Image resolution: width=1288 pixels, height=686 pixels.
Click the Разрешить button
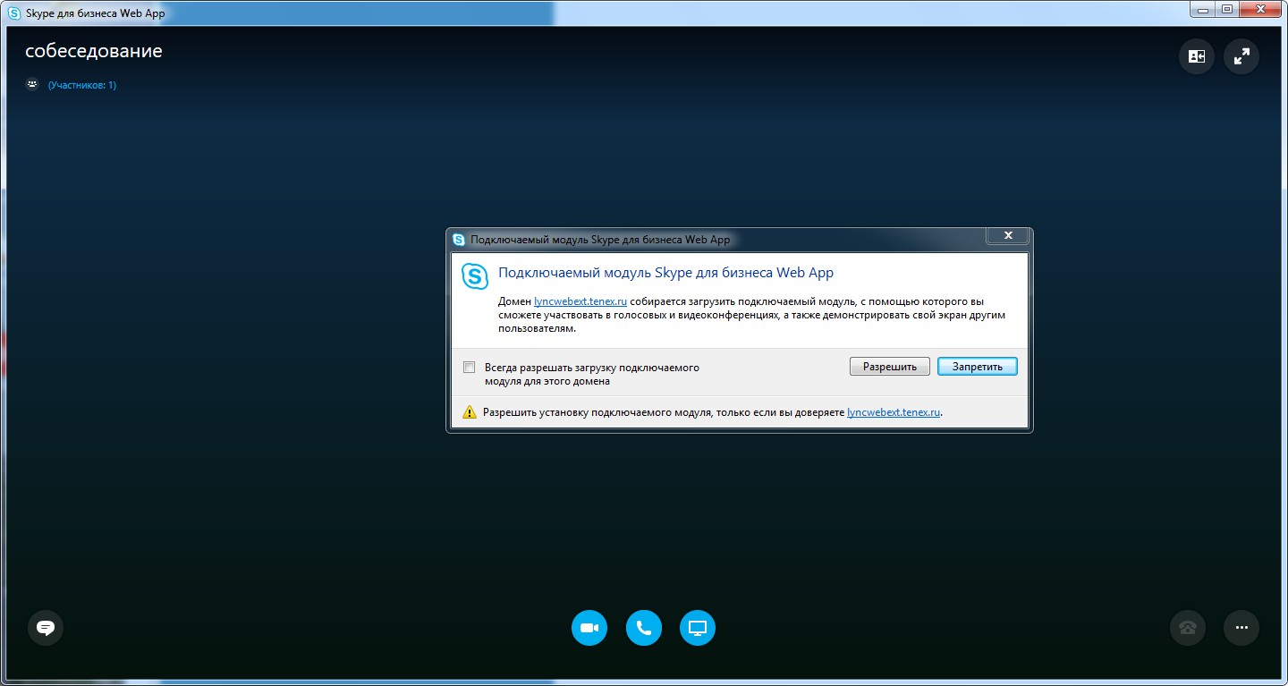(890, 367)
